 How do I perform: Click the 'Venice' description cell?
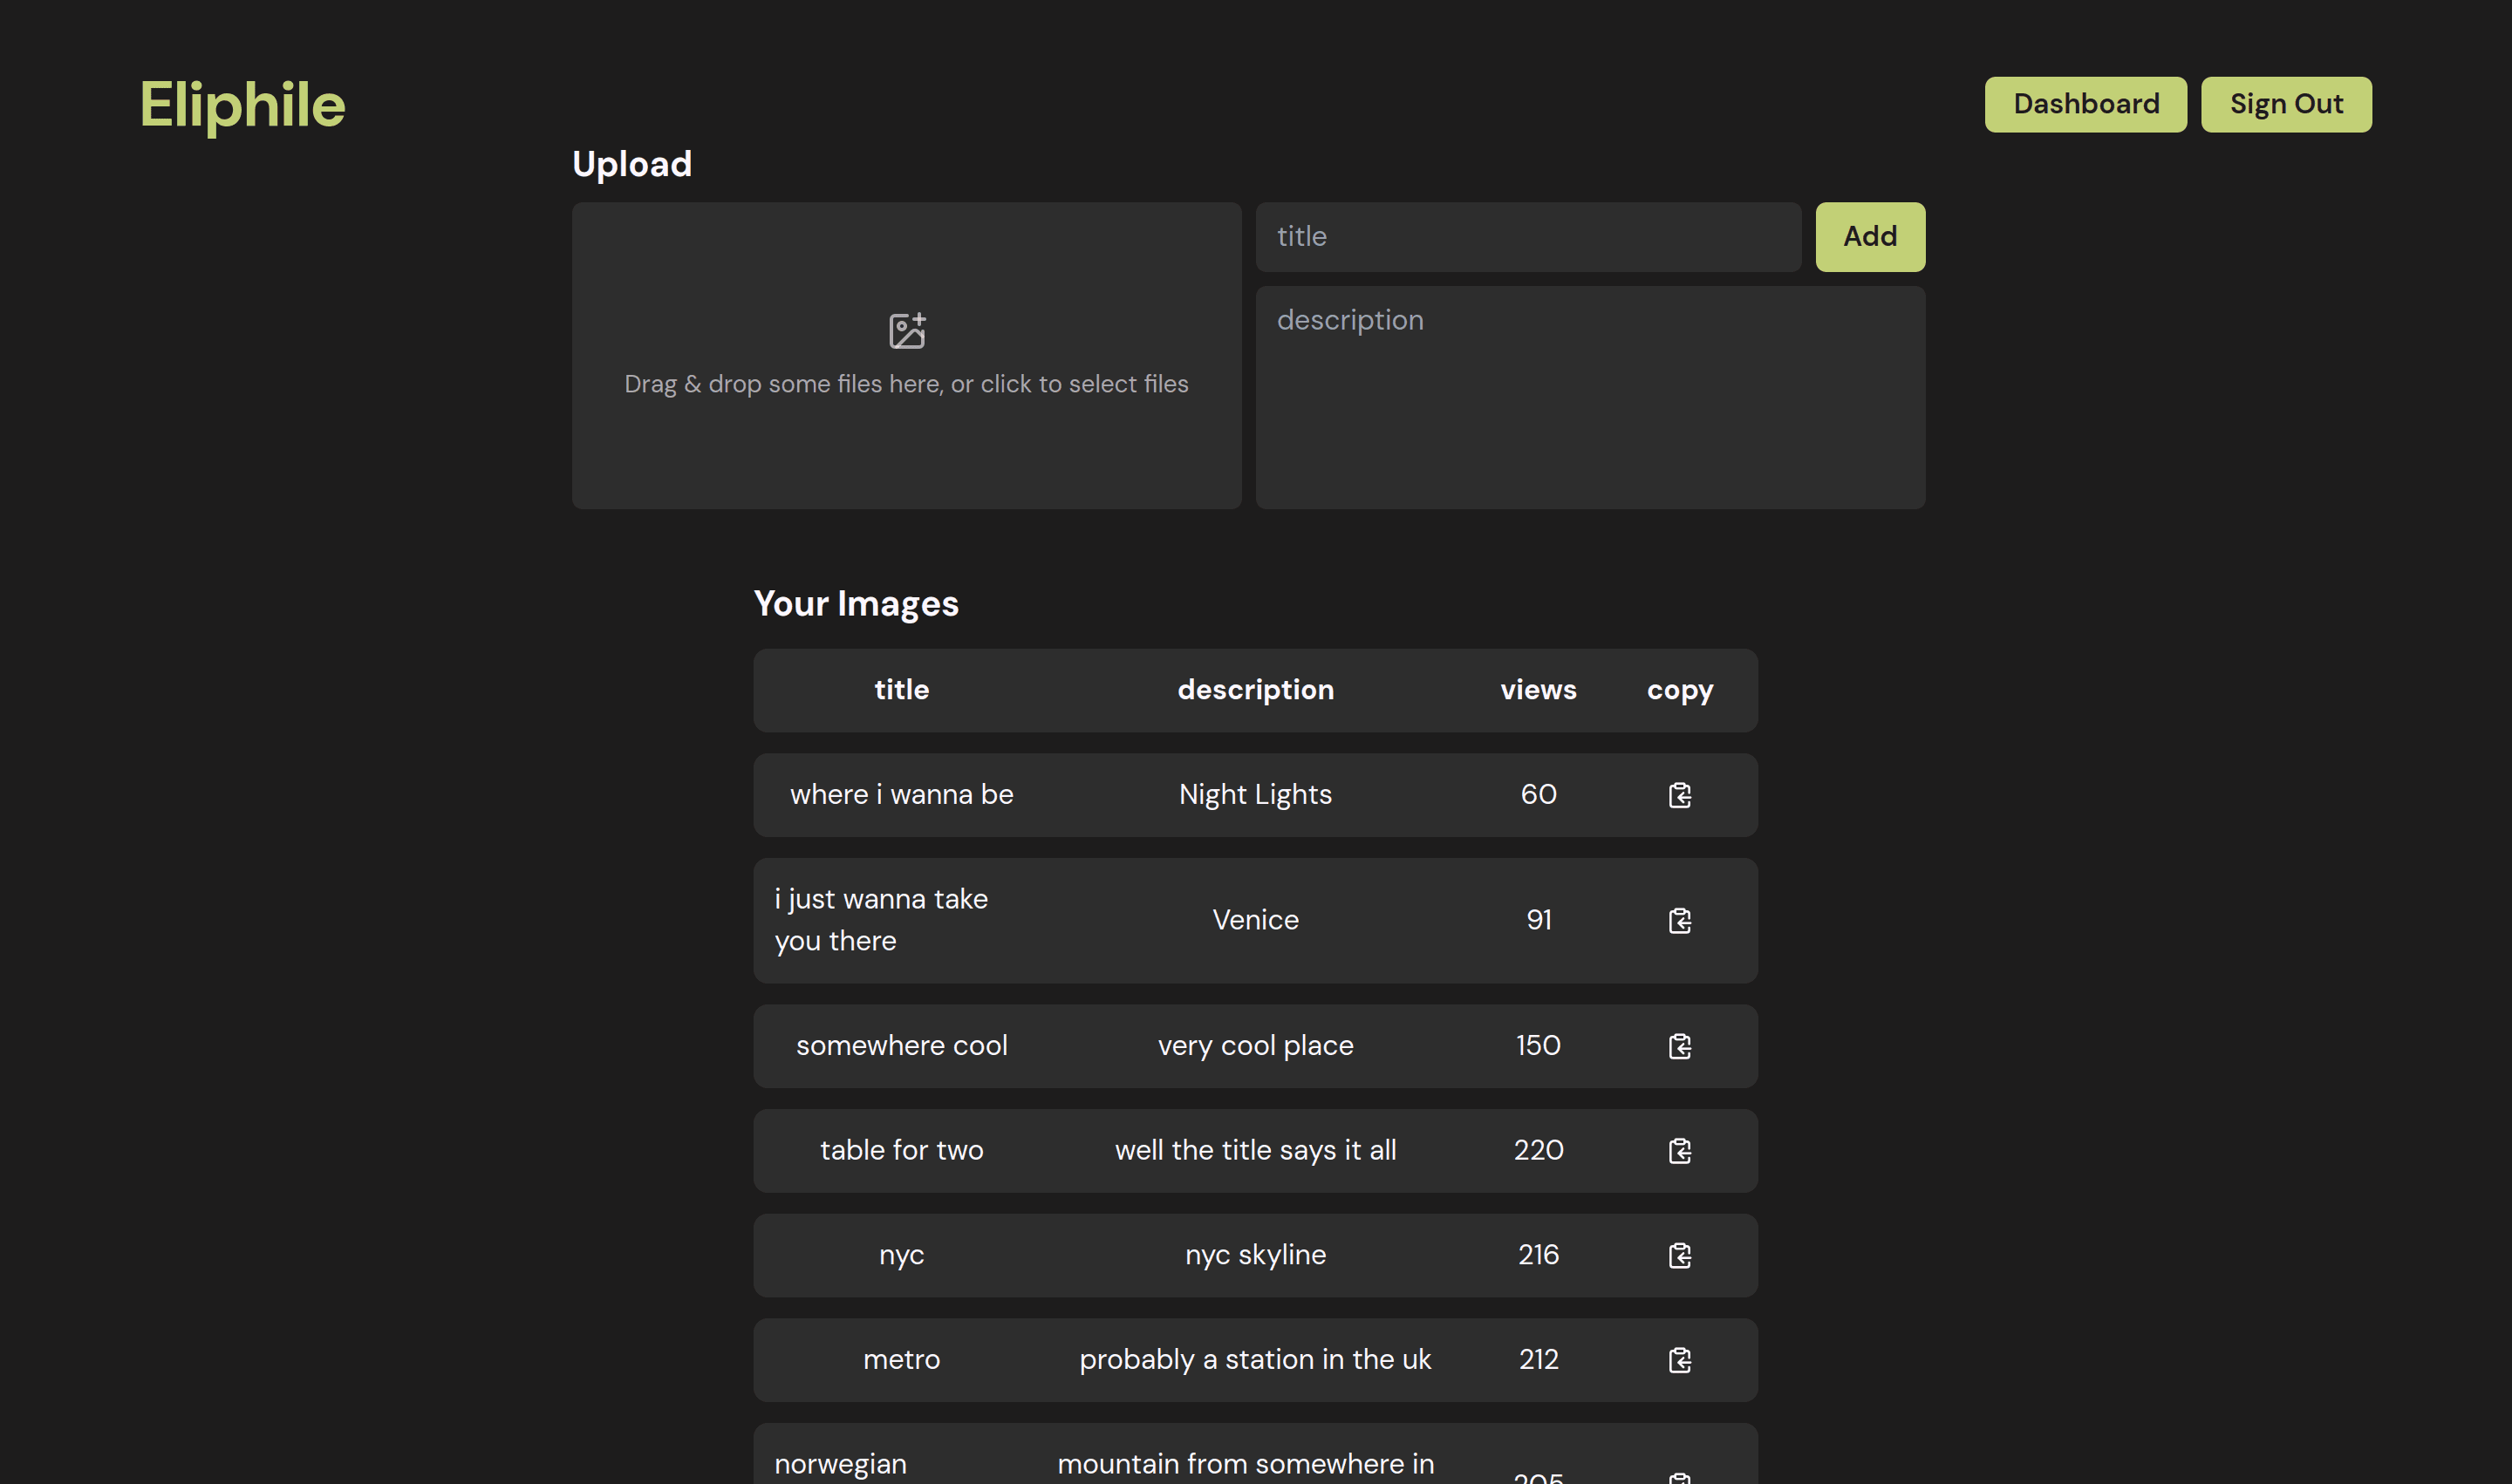tap(1255, 920)
